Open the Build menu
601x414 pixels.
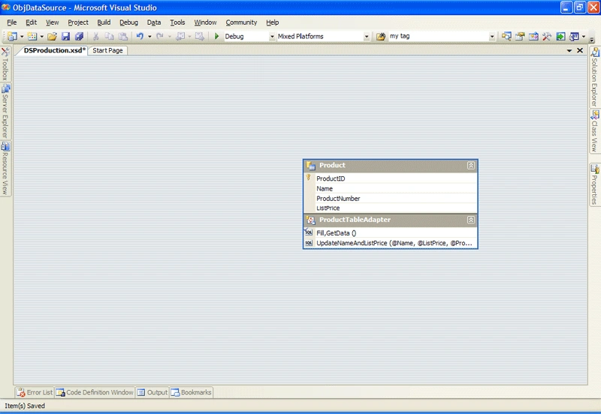point(104,22)
